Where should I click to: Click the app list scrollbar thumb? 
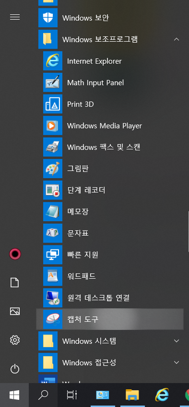pyautogui.click(x=188, y=232)
